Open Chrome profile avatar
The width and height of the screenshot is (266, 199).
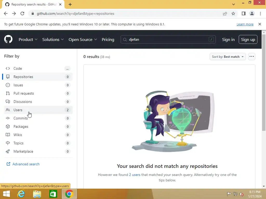tap(252, 13)
